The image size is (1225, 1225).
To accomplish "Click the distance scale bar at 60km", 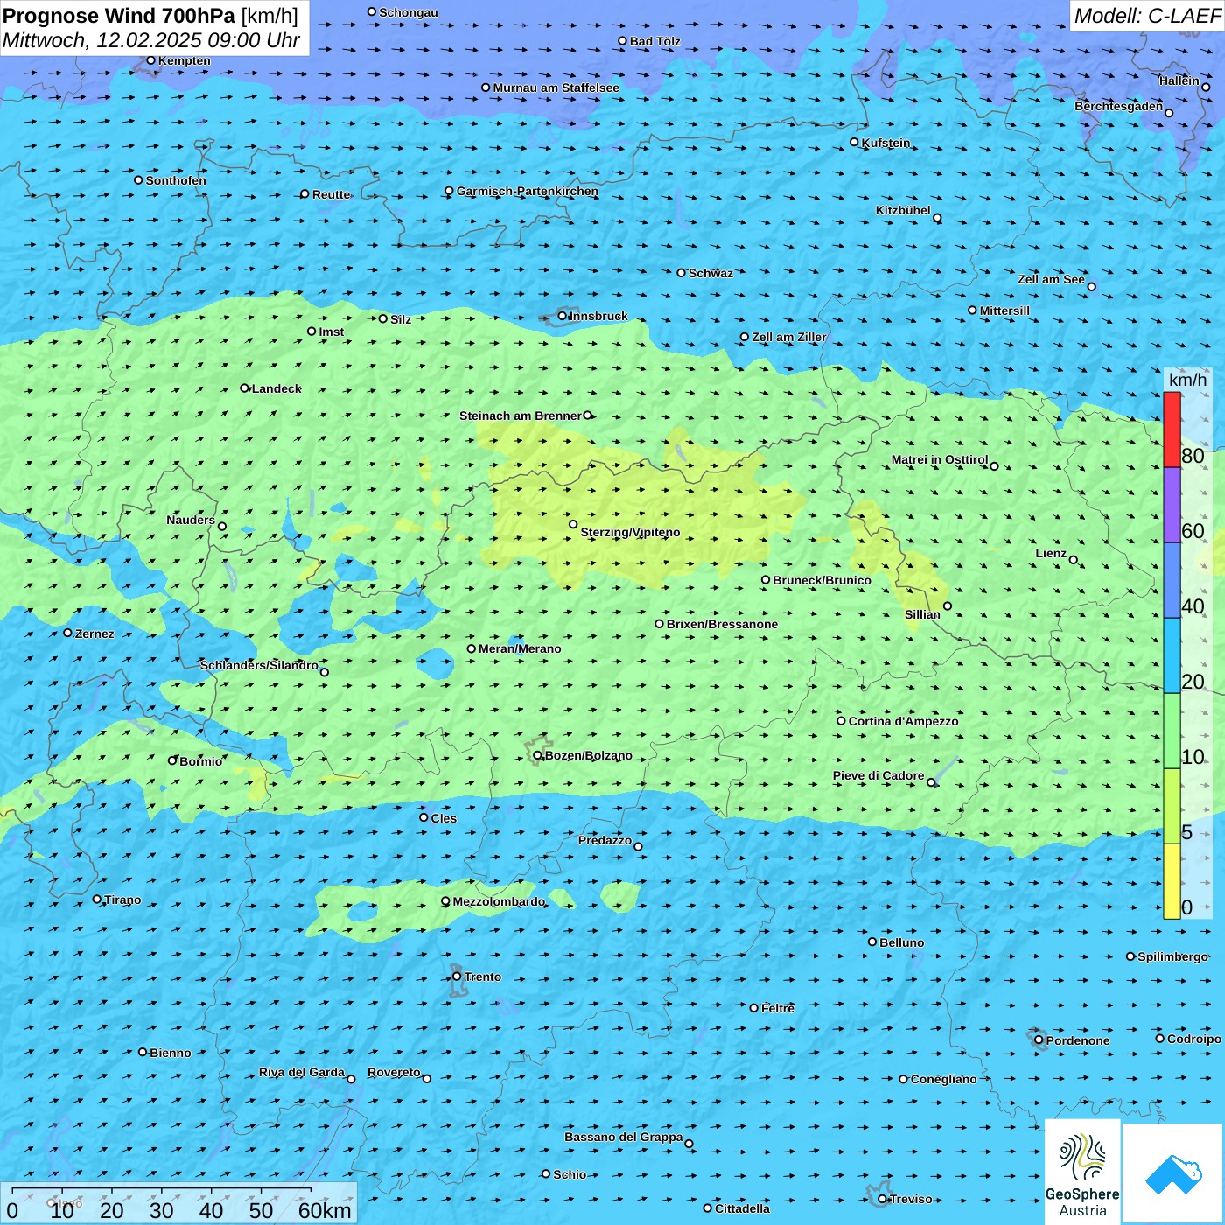I will 311,1191.
